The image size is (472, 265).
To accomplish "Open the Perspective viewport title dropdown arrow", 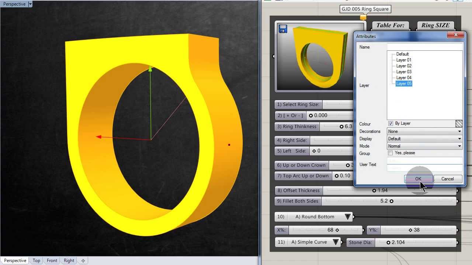I will tap(30, 4).
